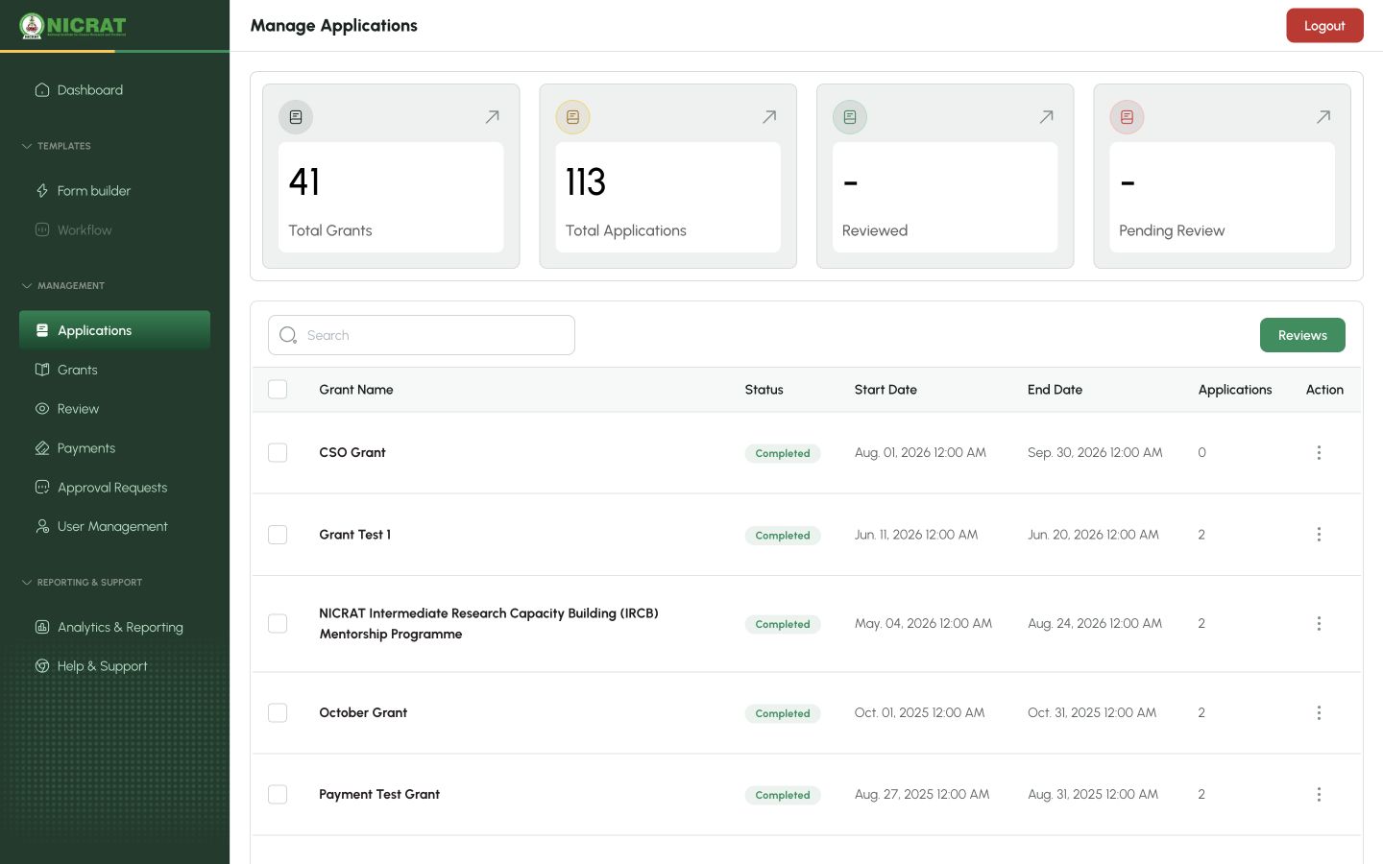Click the Grant Name column header
1383x864 pixels.
click(x=356, y=390)
